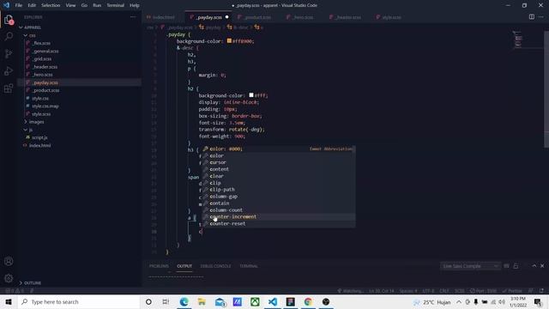
Task: Open Live Sass Compile output dropdown
Action: (470, 266)
